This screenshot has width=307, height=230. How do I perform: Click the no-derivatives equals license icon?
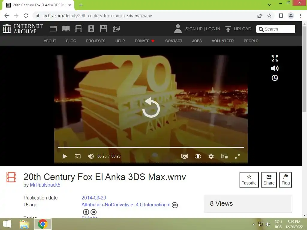pyautogui.click(x=94, y=212)
